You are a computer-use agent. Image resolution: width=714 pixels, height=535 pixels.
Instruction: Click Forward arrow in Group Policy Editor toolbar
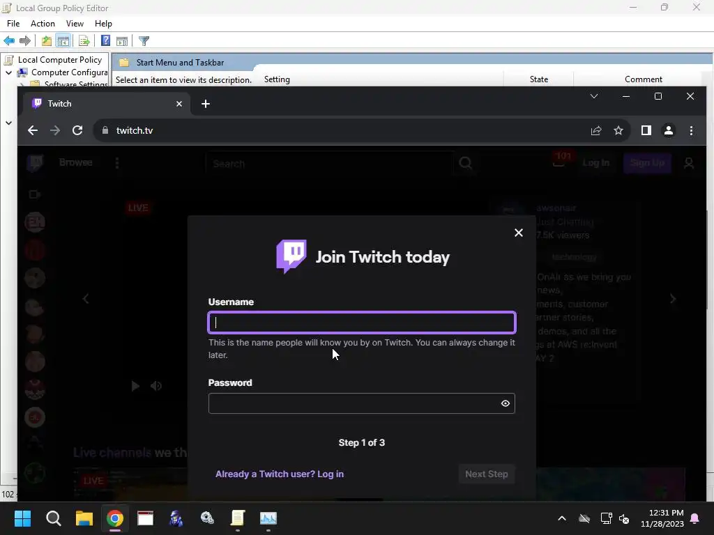[x=25, y=41]
